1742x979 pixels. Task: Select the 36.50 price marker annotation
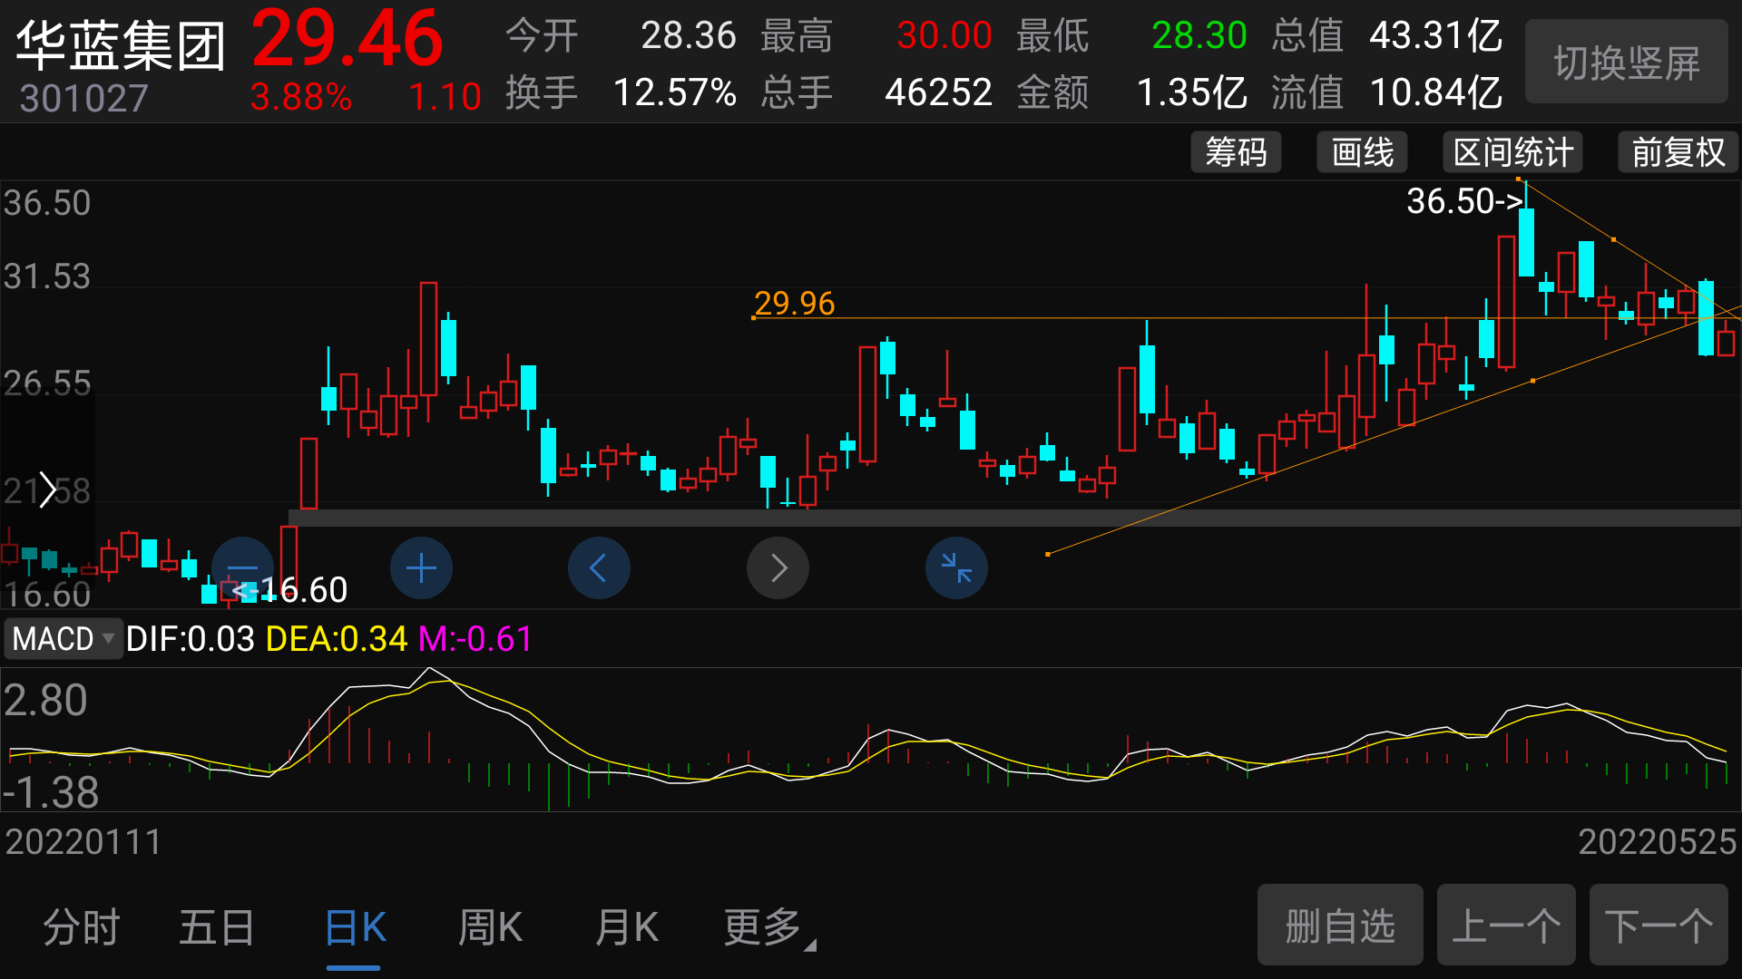point(1463,202)
